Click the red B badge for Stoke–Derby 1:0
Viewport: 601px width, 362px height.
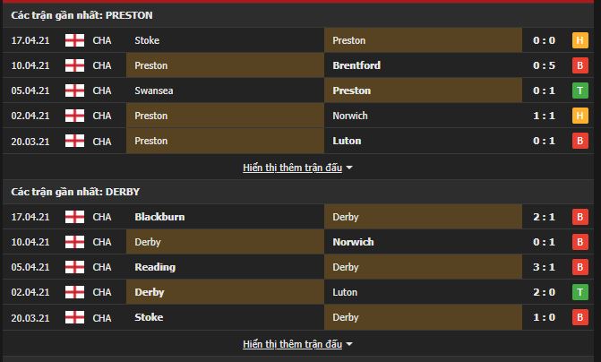point(580,317)
